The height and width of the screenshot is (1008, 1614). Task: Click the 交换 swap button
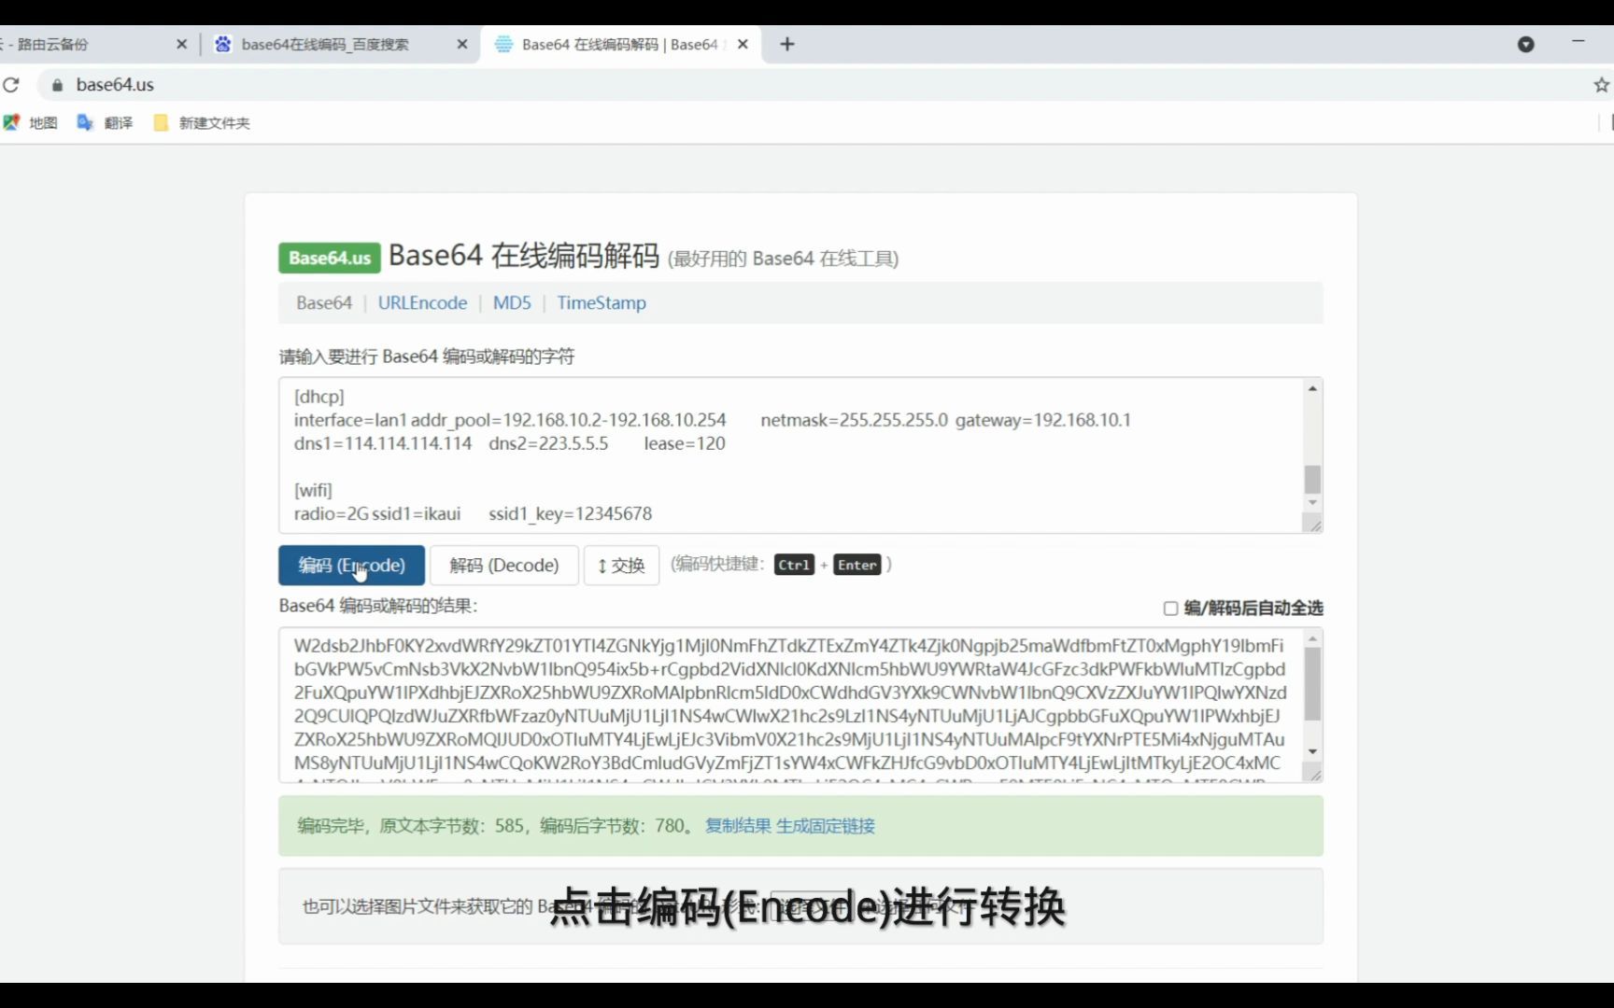(621, 565)
